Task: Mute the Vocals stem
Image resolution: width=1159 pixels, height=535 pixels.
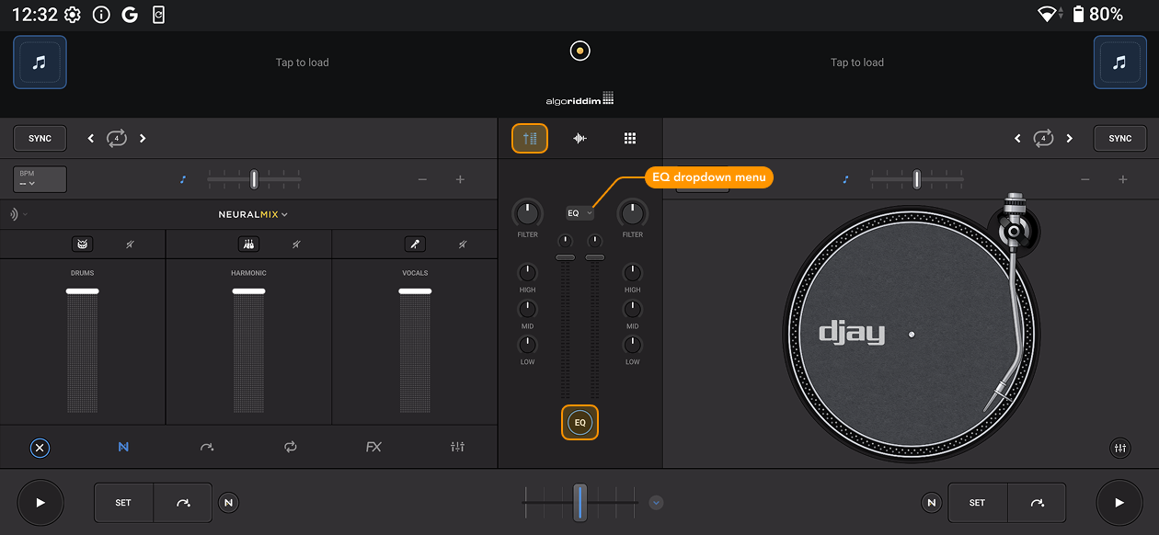Action: click(x=461, y=244)
